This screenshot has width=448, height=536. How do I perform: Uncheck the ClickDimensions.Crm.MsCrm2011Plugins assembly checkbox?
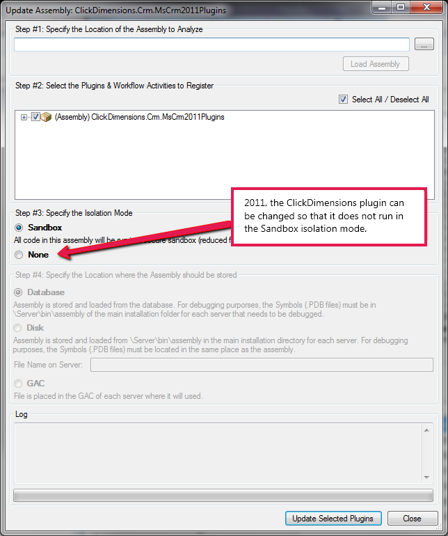click(x=35, y=116)
